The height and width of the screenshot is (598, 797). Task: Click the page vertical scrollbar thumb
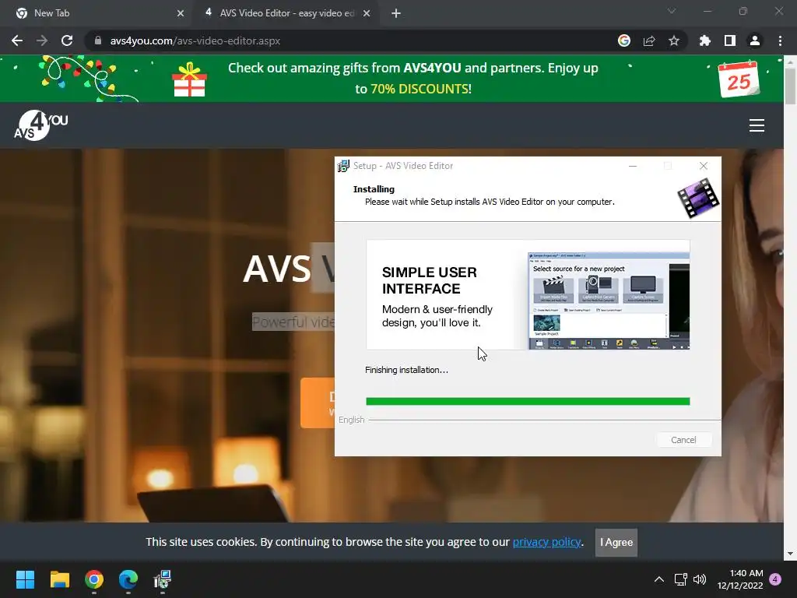(x=790, y=86)
